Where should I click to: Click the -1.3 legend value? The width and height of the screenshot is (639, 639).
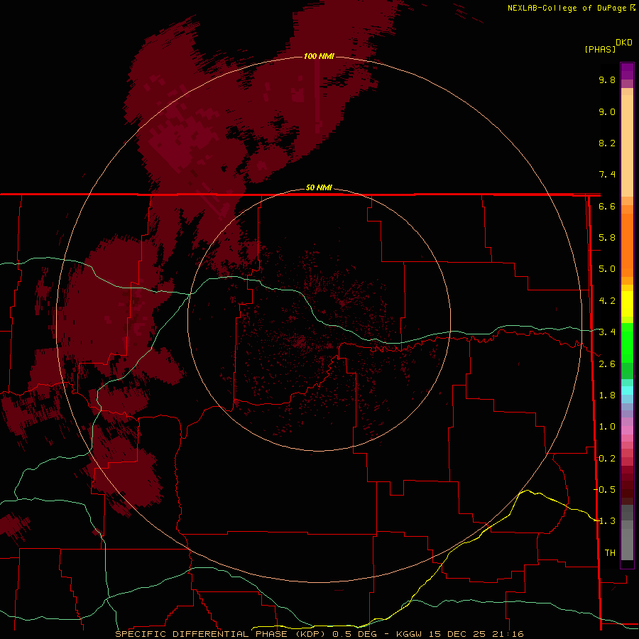click(x=604, y=521)
